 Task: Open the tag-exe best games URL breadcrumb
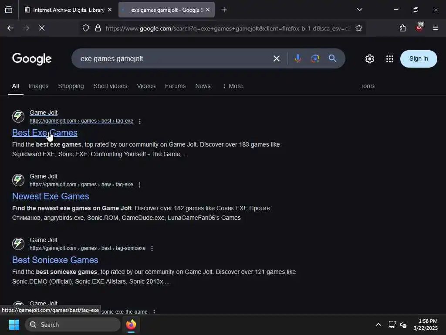point(81,121)
